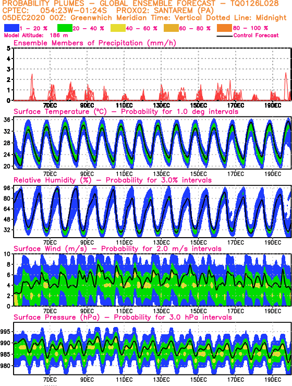Click the Ensemble Members of Precipitation title
292x386 pixels.
point(95,43)
